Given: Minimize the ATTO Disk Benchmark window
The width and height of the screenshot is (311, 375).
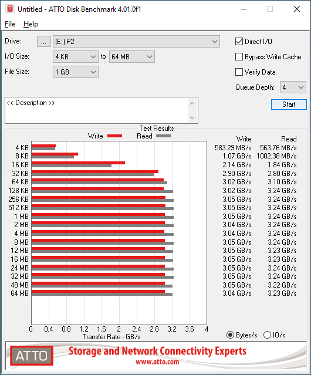Looking at the screenshot, I should point(244,9).
